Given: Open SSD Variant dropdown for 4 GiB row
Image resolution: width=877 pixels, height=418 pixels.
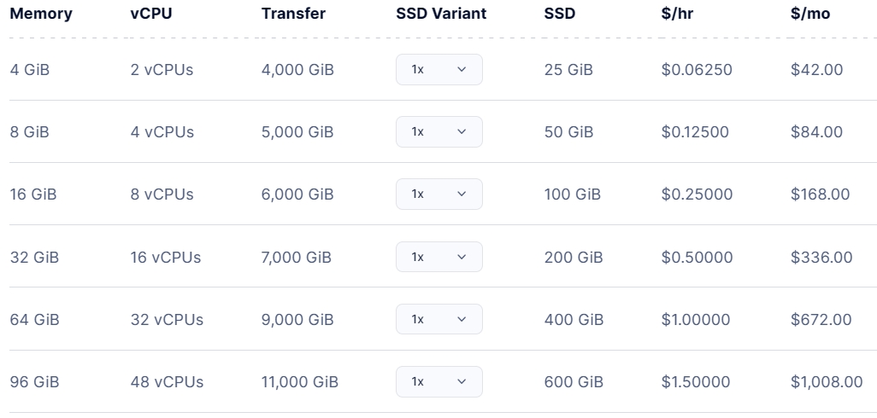Looking at the screenshot, I should pyautogui.click(x=439, y=70).
